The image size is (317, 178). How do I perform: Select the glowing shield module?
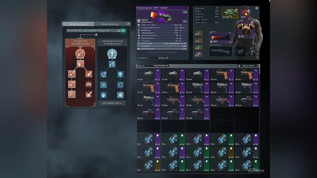[x=120, y=85]
